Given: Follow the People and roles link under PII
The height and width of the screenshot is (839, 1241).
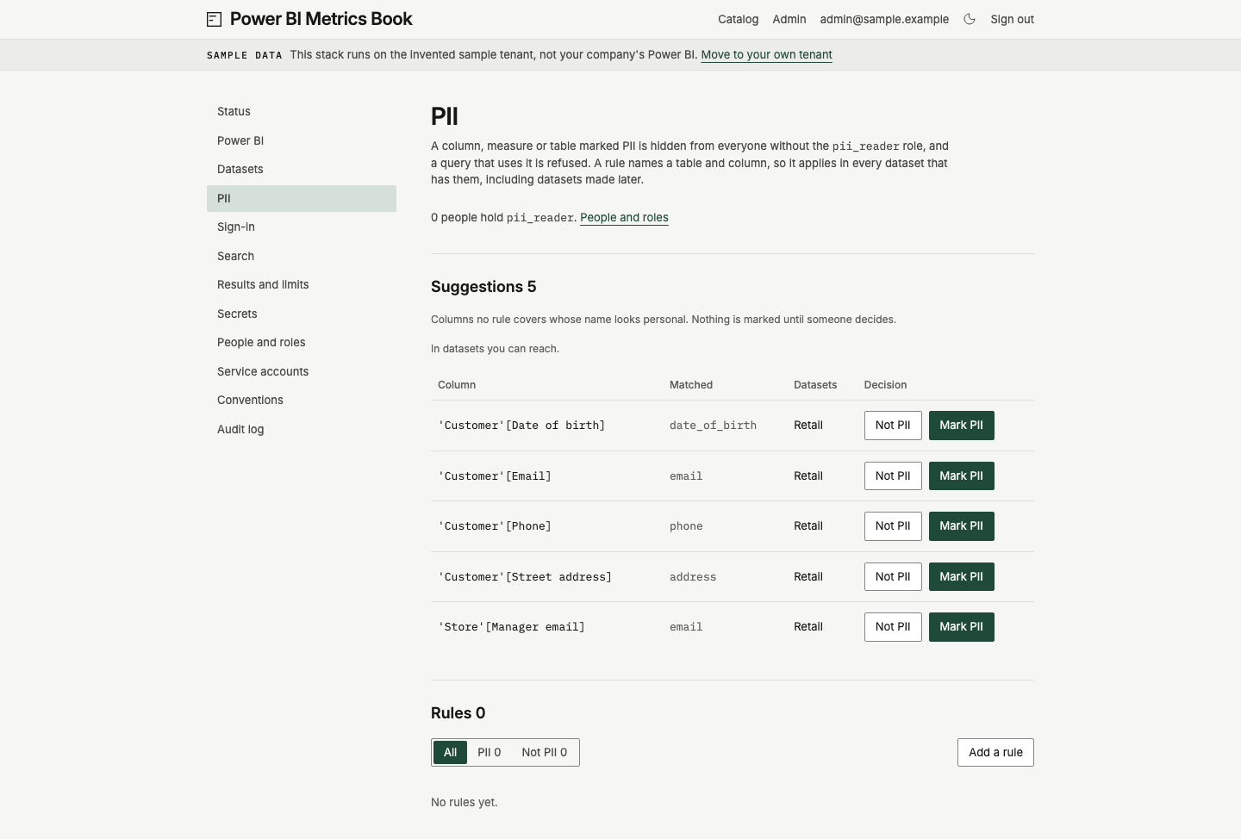Looking at the screenshot, I should click(624, 218).
